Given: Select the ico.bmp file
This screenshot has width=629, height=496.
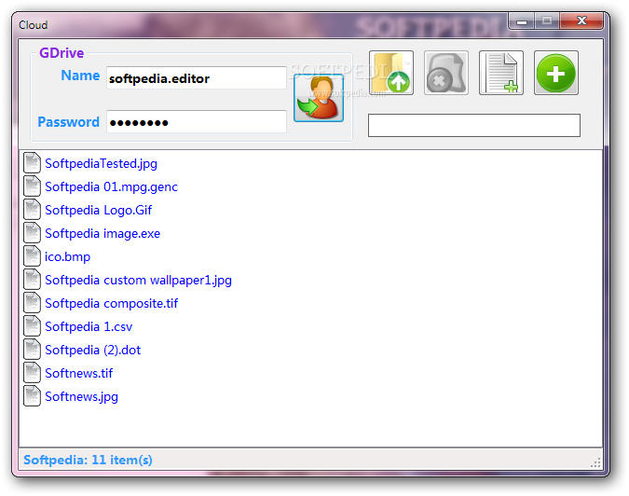Looking at the screenshot, I should 67,256.
